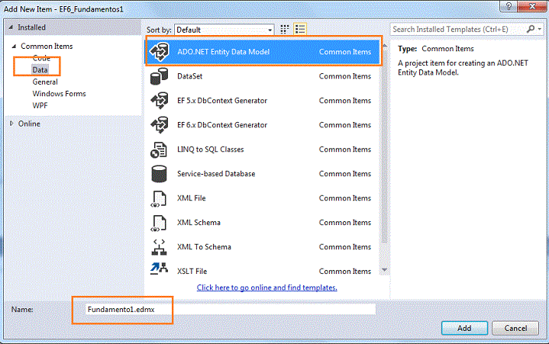549x344 pixels.
Task: Collapse the Installed section
Action: coord(11,27)
